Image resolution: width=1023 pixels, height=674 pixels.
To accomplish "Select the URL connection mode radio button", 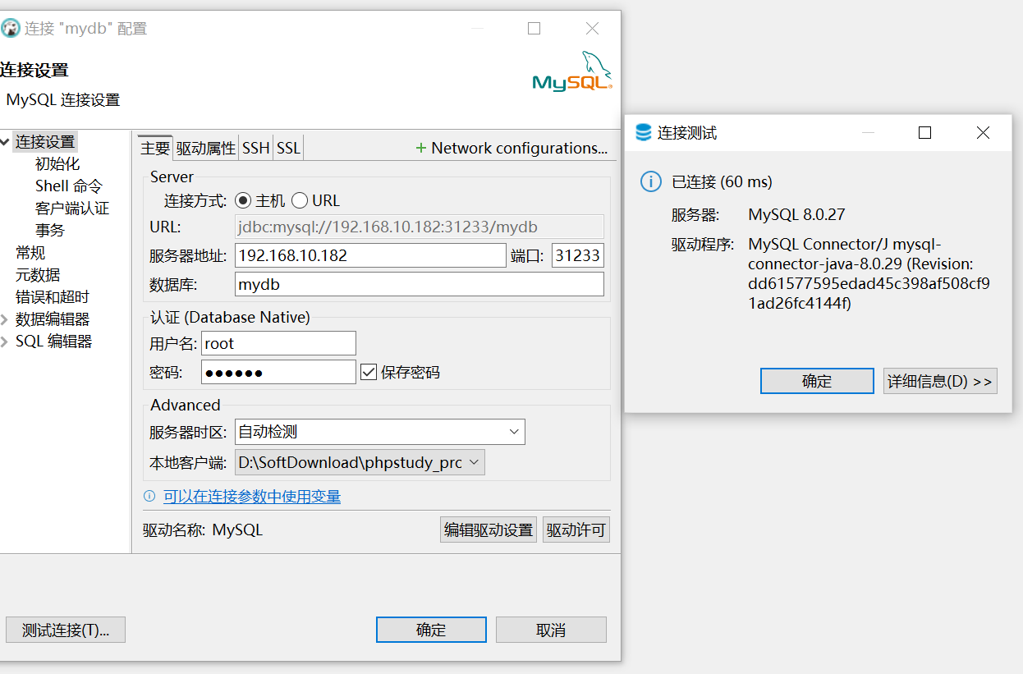I will point(300,200).
